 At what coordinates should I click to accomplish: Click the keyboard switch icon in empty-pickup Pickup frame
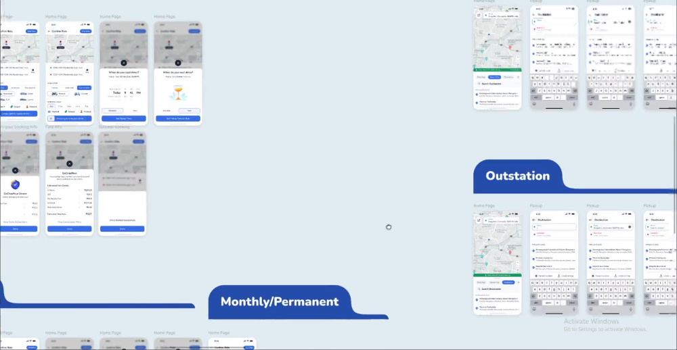click(534, 309)
